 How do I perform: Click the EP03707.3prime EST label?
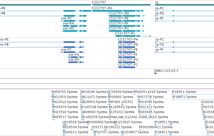[x=106, y=132]
